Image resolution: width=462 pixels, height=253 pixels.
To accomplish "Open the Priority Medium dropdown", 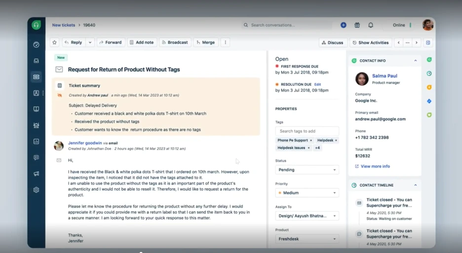I will pos(307,193).
